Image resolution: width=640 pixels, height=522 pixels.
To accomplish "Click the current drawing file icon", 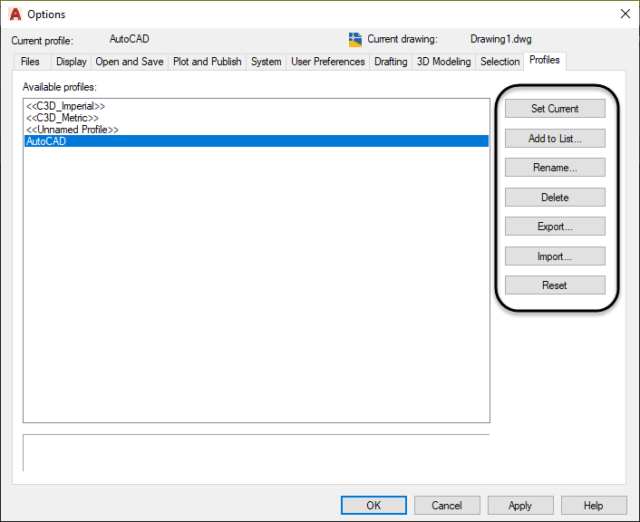I will pos(355,40).
